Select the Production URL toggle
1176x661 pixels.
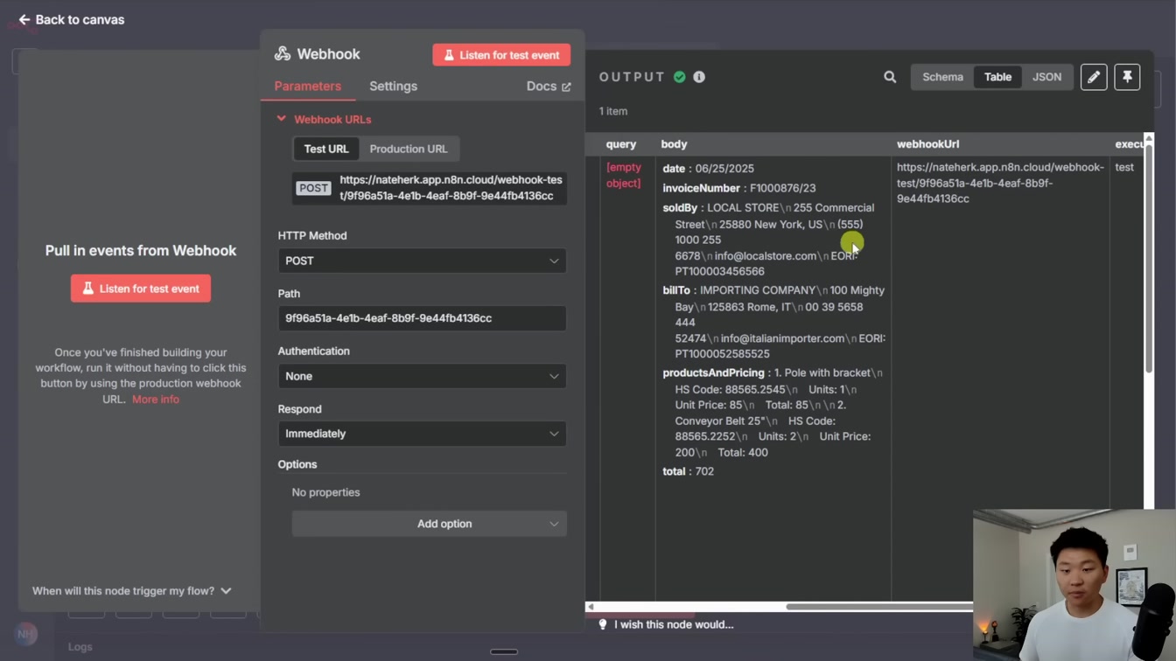point(409,149)
